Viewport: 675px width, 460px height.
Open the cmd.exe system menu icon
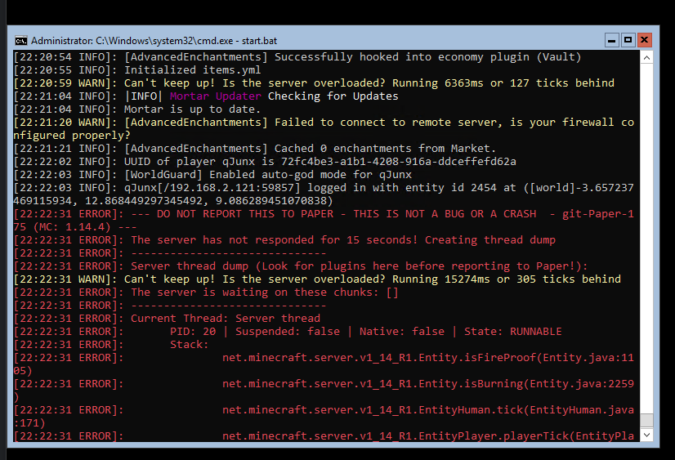pos(20,41)
